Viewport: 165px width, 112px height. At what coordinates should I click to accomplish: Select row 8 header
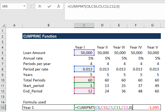coord(3,69)
